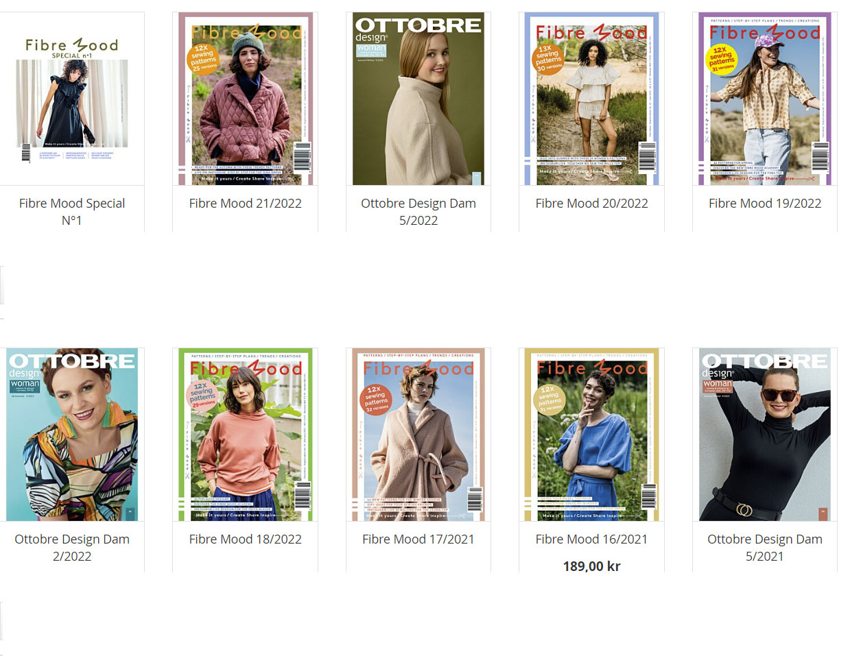Viewport: 850px width, 669px height.
Task: Click the 'Ottobre Design Dam 5/2022' title link
Action: coord(418,212)
